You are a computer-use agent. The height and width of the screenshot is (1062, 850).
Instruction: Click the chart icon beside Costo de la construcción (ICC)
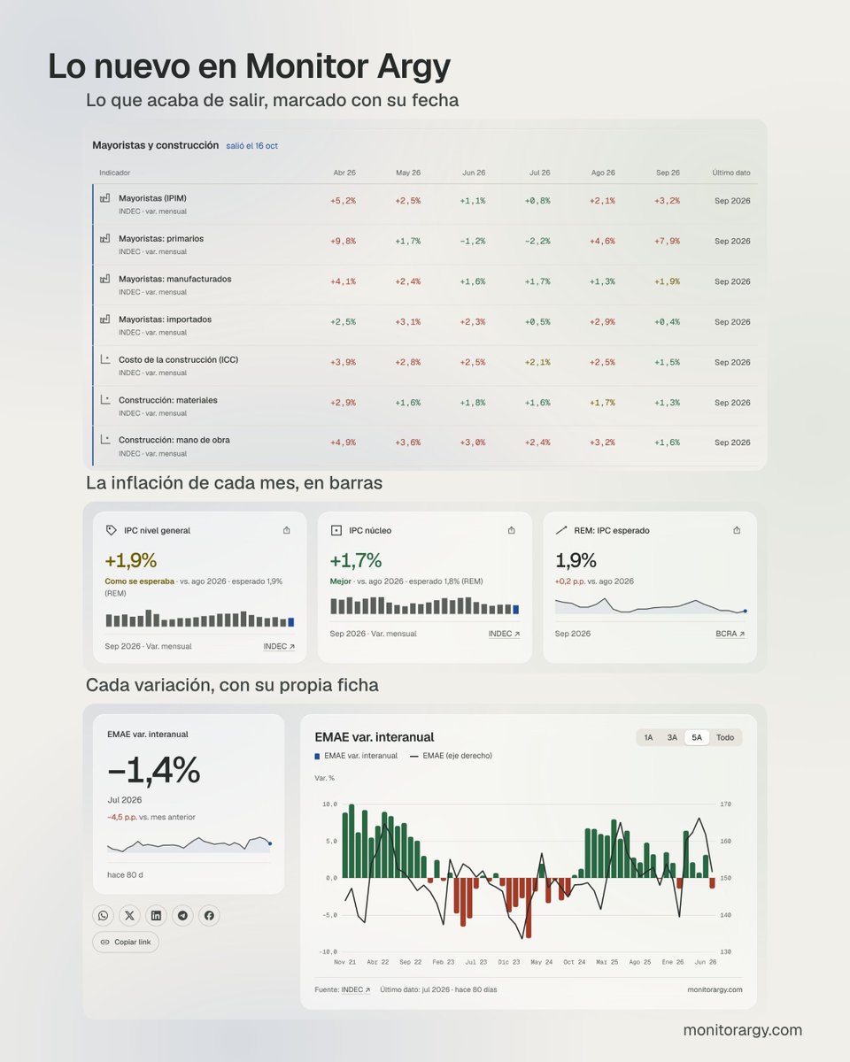pos(104,359)
